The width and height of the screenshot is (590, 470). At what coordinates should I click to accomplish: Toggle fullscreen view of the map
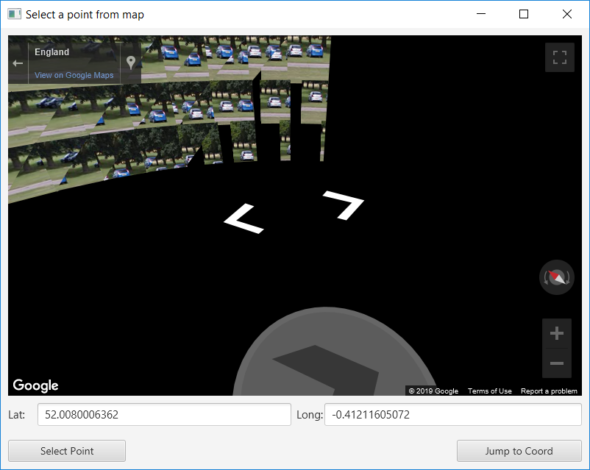point(560,57)
